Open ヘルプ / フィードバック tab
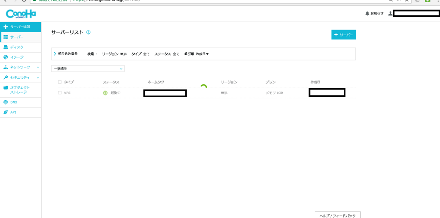The image size is (440, 218). (x=338, y=215)
